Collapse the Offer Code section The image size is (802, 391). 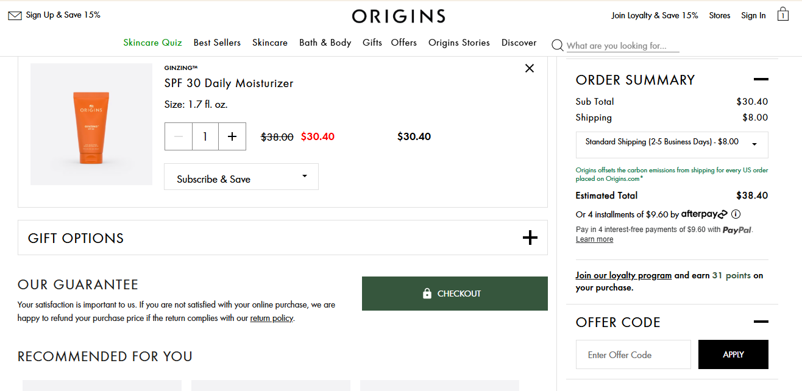(x=761, y=321)
